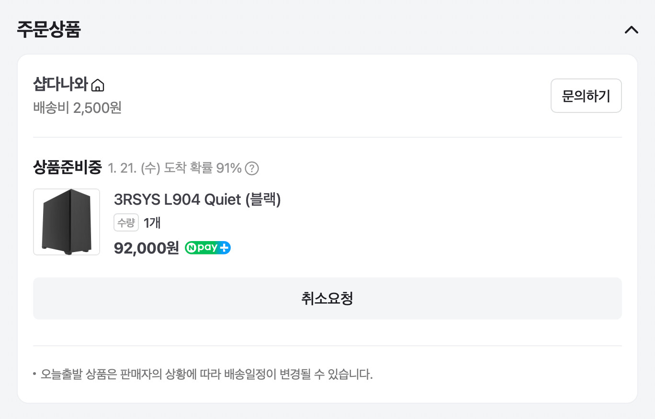
Task: Collapse the 주문상품 section chevron
Action: [631, 30]
